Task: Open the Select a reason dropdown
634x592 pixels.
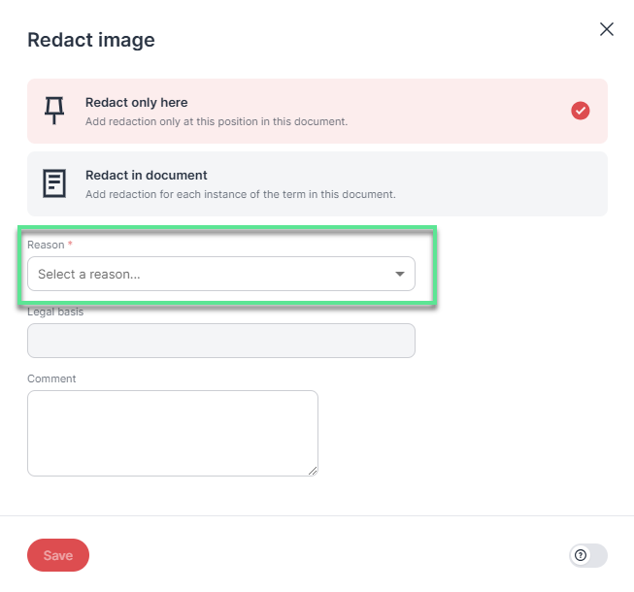Action: click(221, 274)
